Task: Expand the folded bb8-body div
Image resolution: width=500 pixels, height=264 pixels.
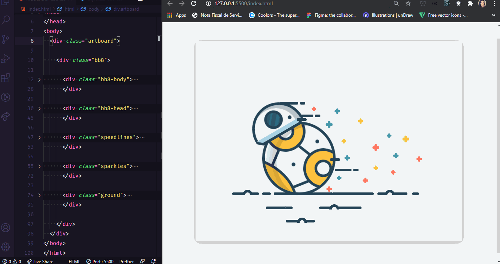Action: click(x=40, y=79)
